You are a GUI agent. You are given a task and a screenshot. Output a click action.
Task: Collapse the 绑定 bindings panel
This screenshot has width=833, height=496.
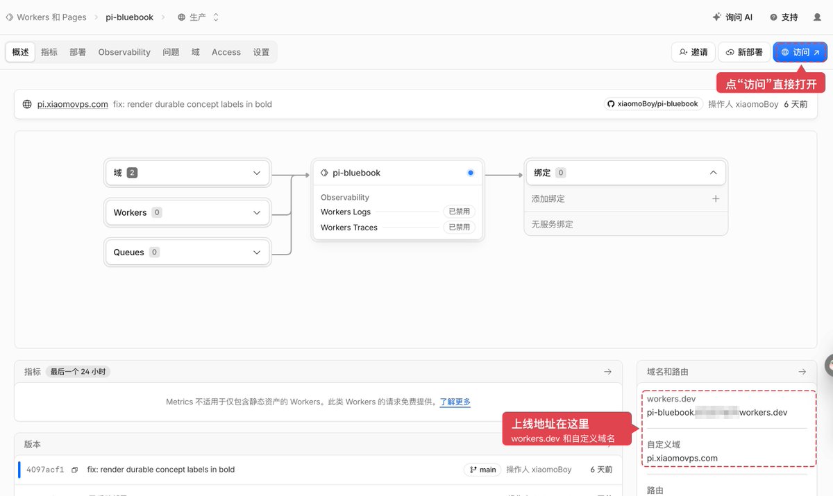click(713, 173)
